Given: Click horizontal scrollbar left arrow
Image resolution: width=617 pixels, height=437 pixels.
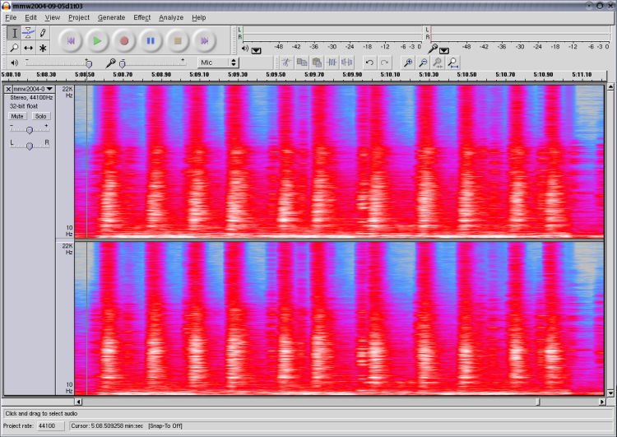Looking at the screenshot, I should pos(78,402).
